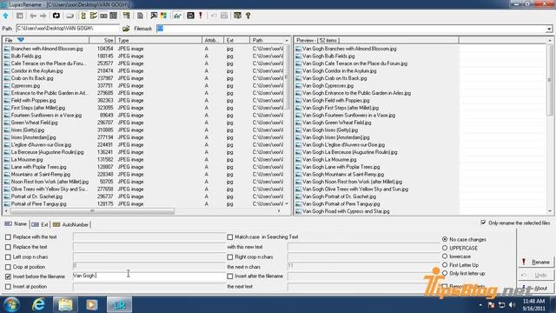Screen dimensions: 556x313
Task: Click the LR LupasRename taskbar button
Action: (x=119, y=304)
